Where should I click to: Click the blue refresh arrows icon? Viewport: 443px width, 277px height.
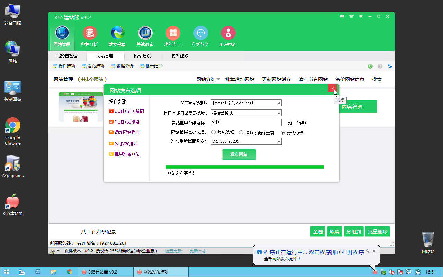pyautogui.click(x=390, y=66)
